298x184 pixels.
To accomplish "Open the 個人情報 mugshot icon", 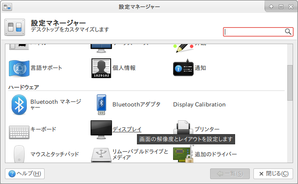I will tap(101, 68).
